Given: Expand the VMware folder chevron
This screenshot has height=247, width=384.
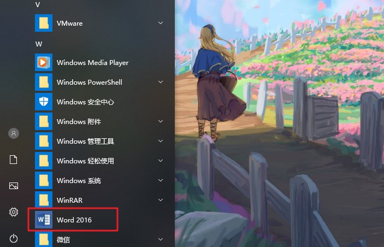Looking at the screenshot, I should 161,23.
